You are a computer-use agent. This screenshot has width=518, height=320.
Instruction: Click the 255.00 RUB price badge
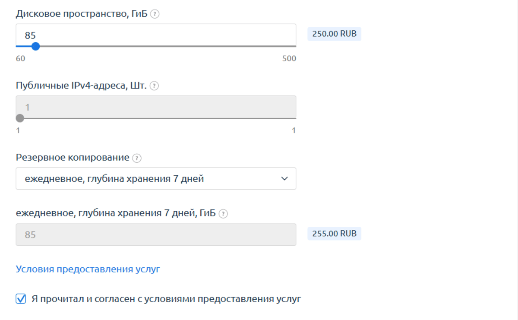pyautogui.click(x=334, y=234)
